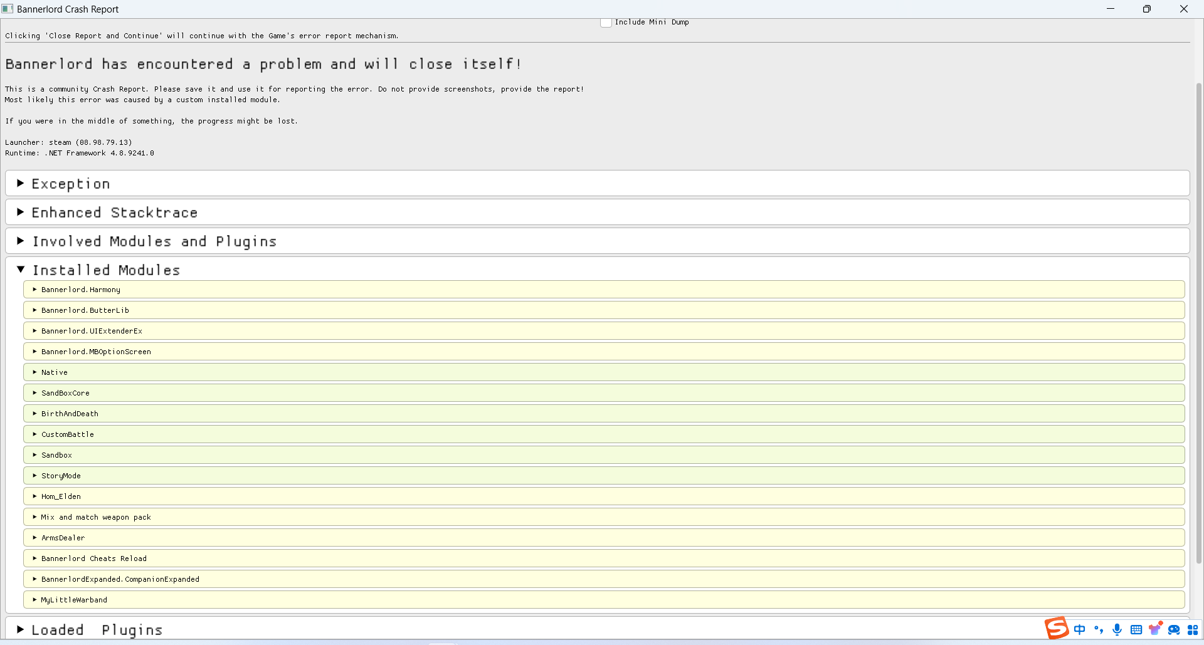Screen dimensions: 1204x645
Task: Expand the MyLittleWarband module entry
Action: tap(604, 600)
